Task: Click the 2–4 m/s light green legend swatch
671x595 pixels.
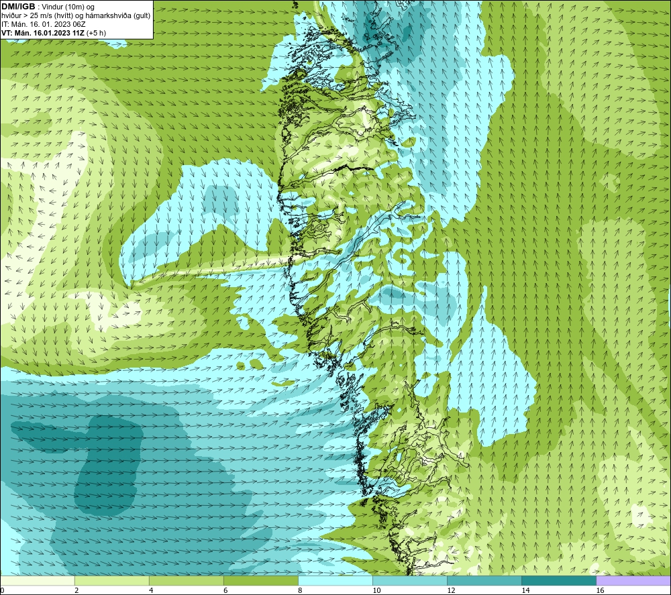Action: click(x=111, y=581)
